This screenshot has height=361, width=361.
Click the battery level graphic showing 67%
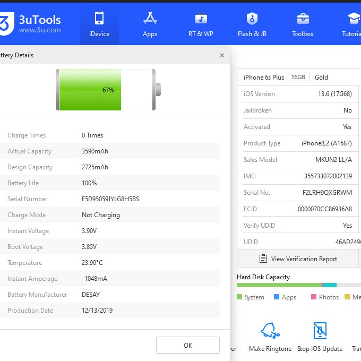coord(108,90)
